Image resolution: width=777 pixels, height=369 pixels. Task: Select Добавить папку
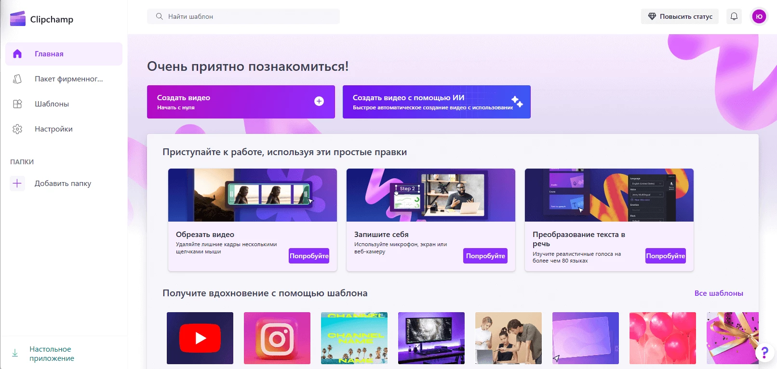pyautogui.click(x=64, y=184)
